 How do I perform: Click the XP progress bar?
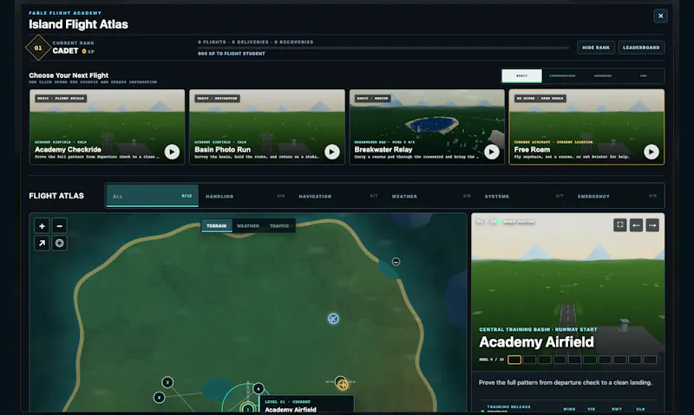click(383, 48)
